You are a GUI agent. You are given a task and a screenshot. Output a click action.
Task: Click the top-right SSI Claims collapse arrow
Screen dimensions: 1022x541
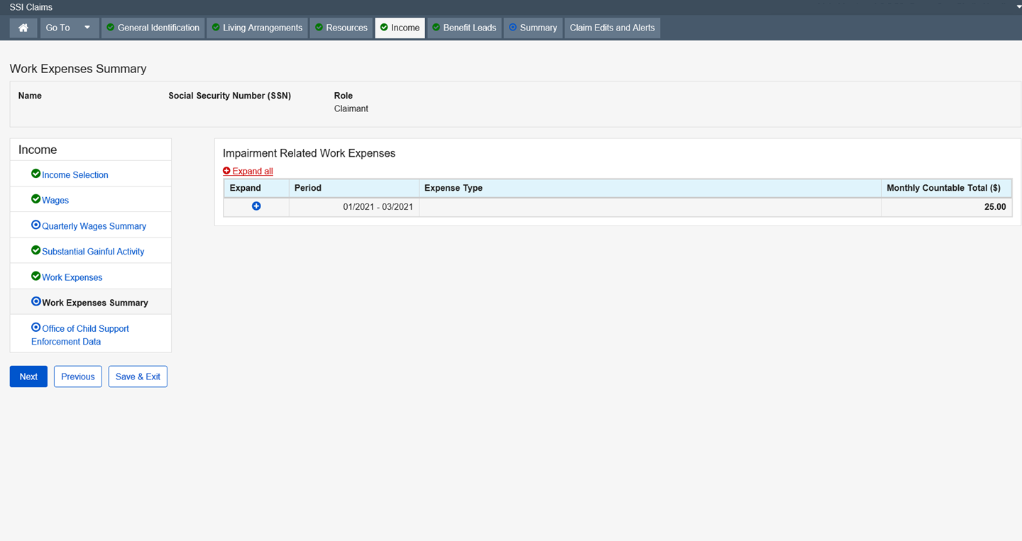pyautogui.click(x=1018, y=6)
